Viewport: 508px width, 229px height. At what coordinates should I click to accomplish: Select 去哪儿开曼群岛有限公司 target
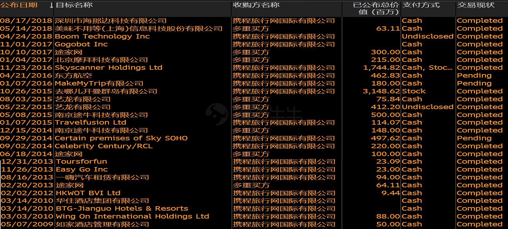click(106, 91)
